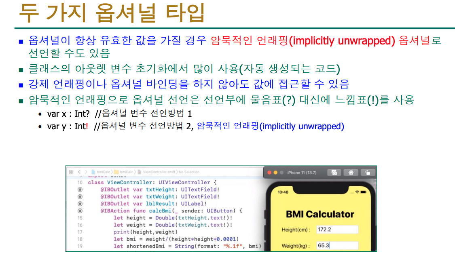This screenshot has height=259, width=455.
Task: Click the let shortenedBmi code line
Action: coord(187,246)
